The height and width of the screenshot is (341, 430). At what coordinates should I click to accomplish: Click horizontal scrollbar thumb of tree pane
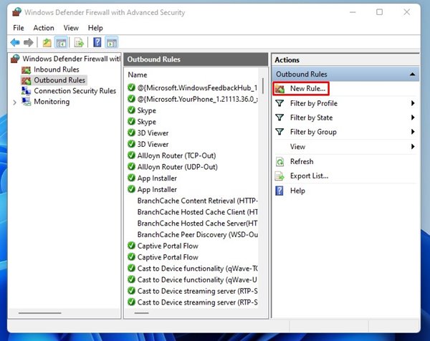pos(39,313)
